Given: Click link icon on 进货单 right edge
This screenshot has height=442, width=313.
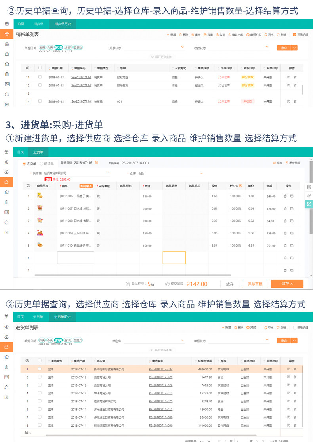Looking at the screenshot, I should [x=309, y=195].
